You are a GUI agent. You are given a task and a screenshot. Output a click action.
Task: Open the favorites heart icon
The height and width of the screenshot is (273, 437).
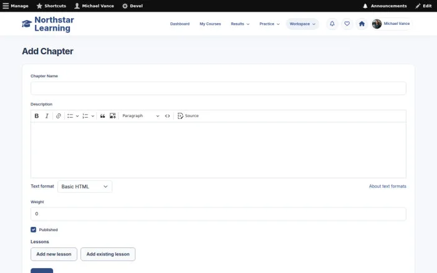[347, 24]
